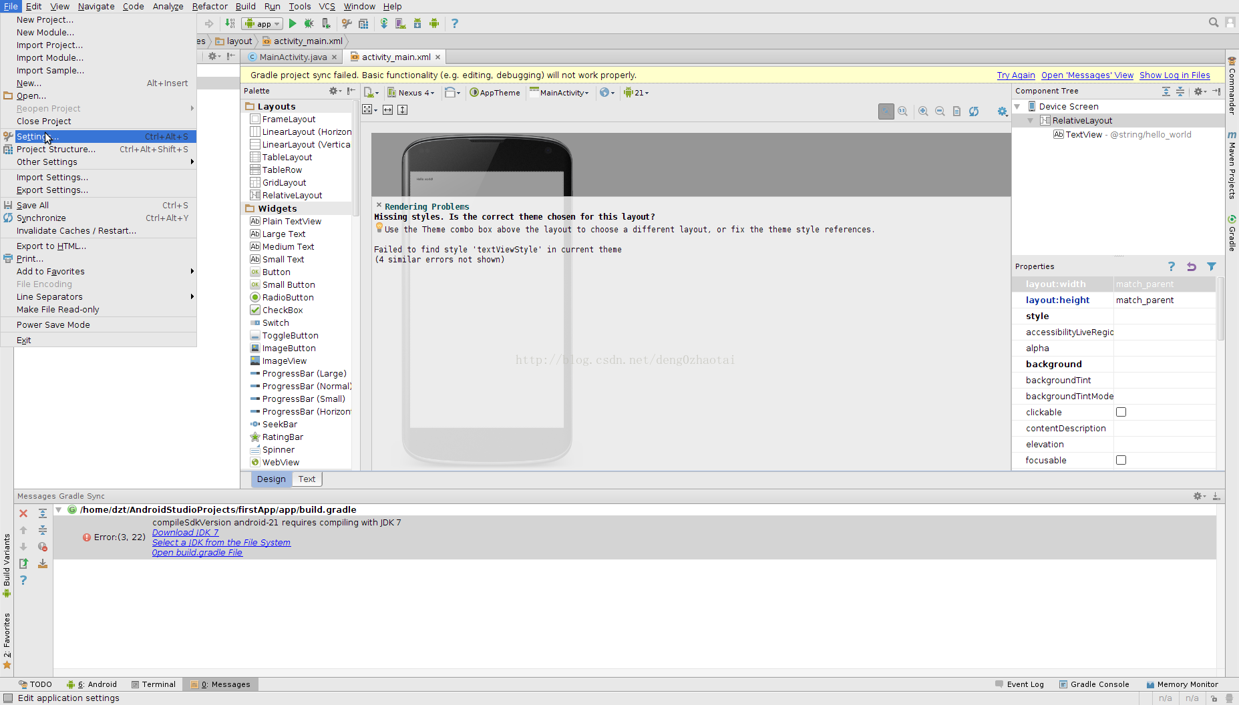Screen dimensions: 1239x705
Task: Click Open 'Messages' View link
Action: [1087, 75]
